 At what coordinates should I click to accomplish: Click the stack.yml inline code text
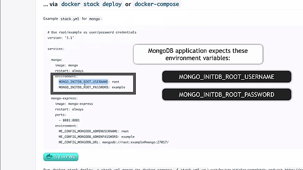click(x=70, y=19)
